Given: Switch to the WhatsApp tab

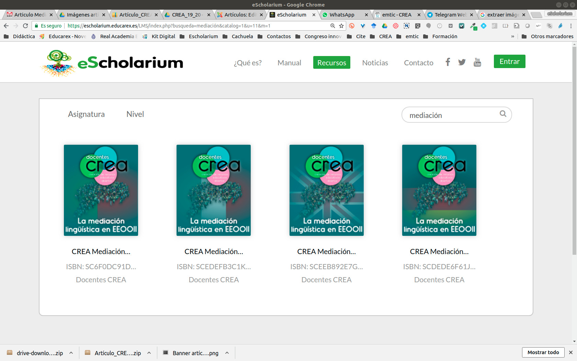Looking at the screenshot, I should [344, 15].
